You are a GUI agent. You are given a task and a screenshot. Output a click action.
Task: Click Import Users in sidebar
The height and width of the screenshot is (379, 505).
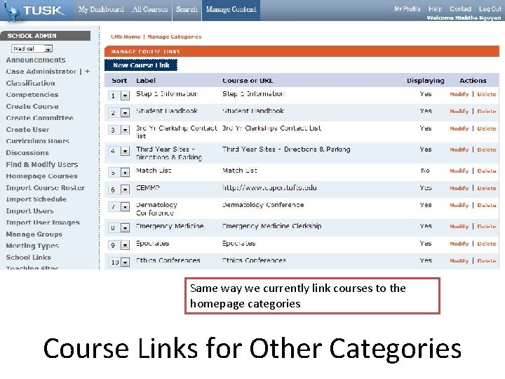coord(29,211)
